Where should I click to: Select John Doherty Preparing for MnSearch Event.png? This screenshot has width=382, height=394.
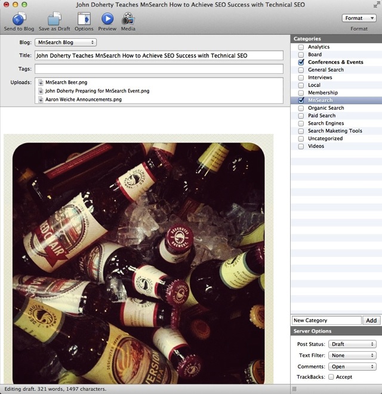97,91
